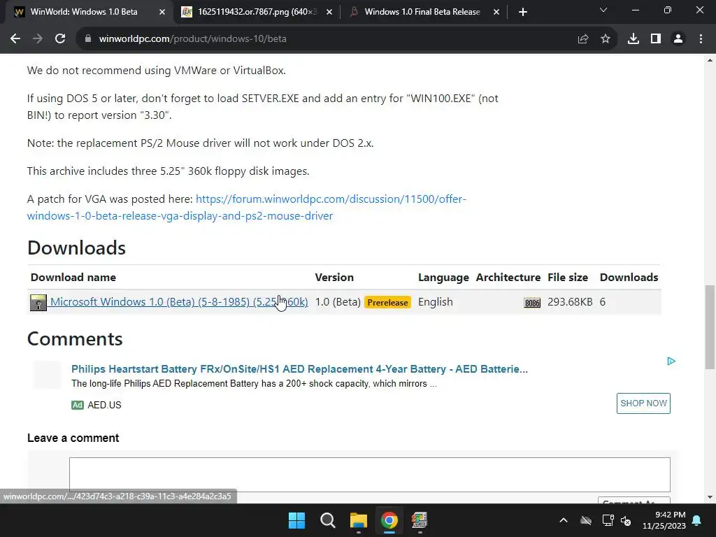Click the address bar URL
Image resolution: width=716 pixels, height=537 pixels.
pyautogui.click(x=193, y=39)
